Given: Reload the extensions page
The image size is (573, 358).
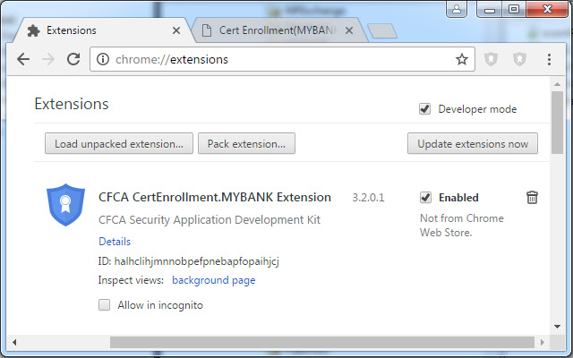Looking at the screenshot, I should (x=73, y=59).
